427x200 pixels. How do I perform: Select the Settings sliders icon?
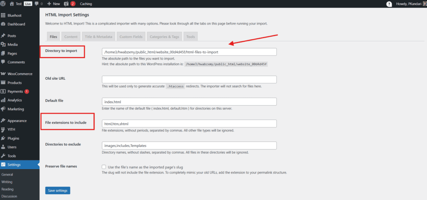3,165
